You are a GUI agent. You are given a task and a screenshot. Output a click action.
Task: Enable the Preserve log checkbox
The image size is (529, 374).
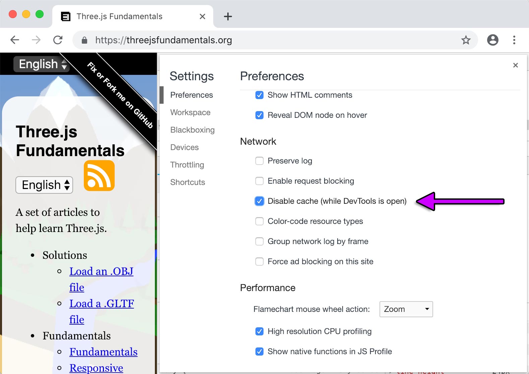[x=259, y=161]
